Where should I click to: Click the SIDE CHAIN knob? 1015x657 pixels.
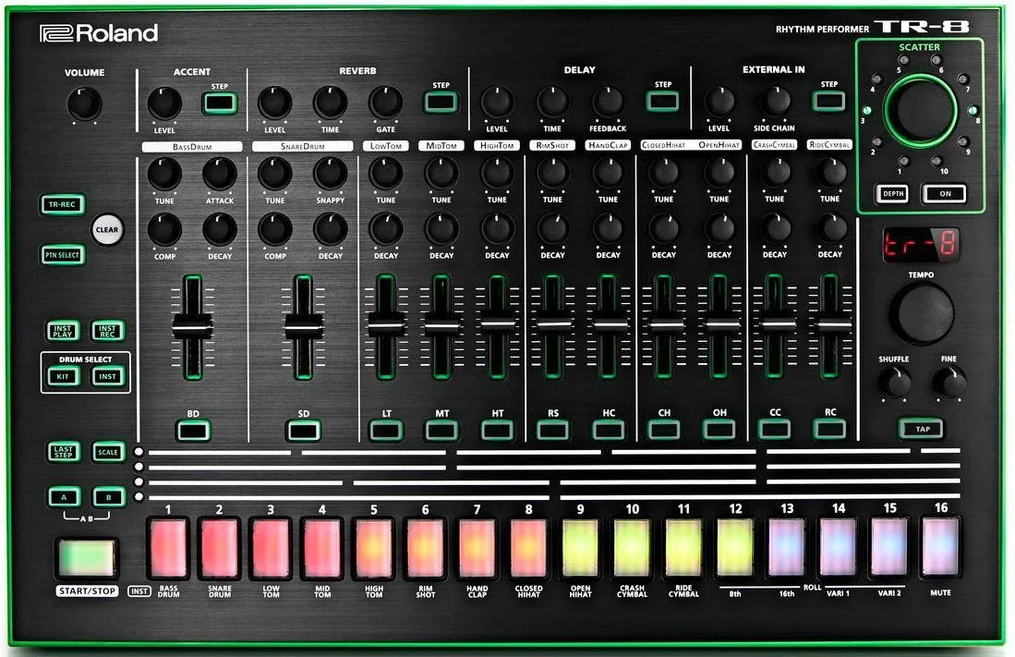774,101
